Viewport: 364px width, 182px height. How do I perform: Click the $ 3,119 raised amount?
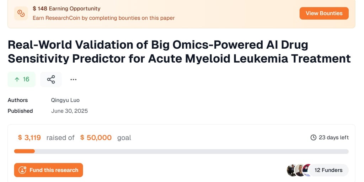[x=30, y=138]
